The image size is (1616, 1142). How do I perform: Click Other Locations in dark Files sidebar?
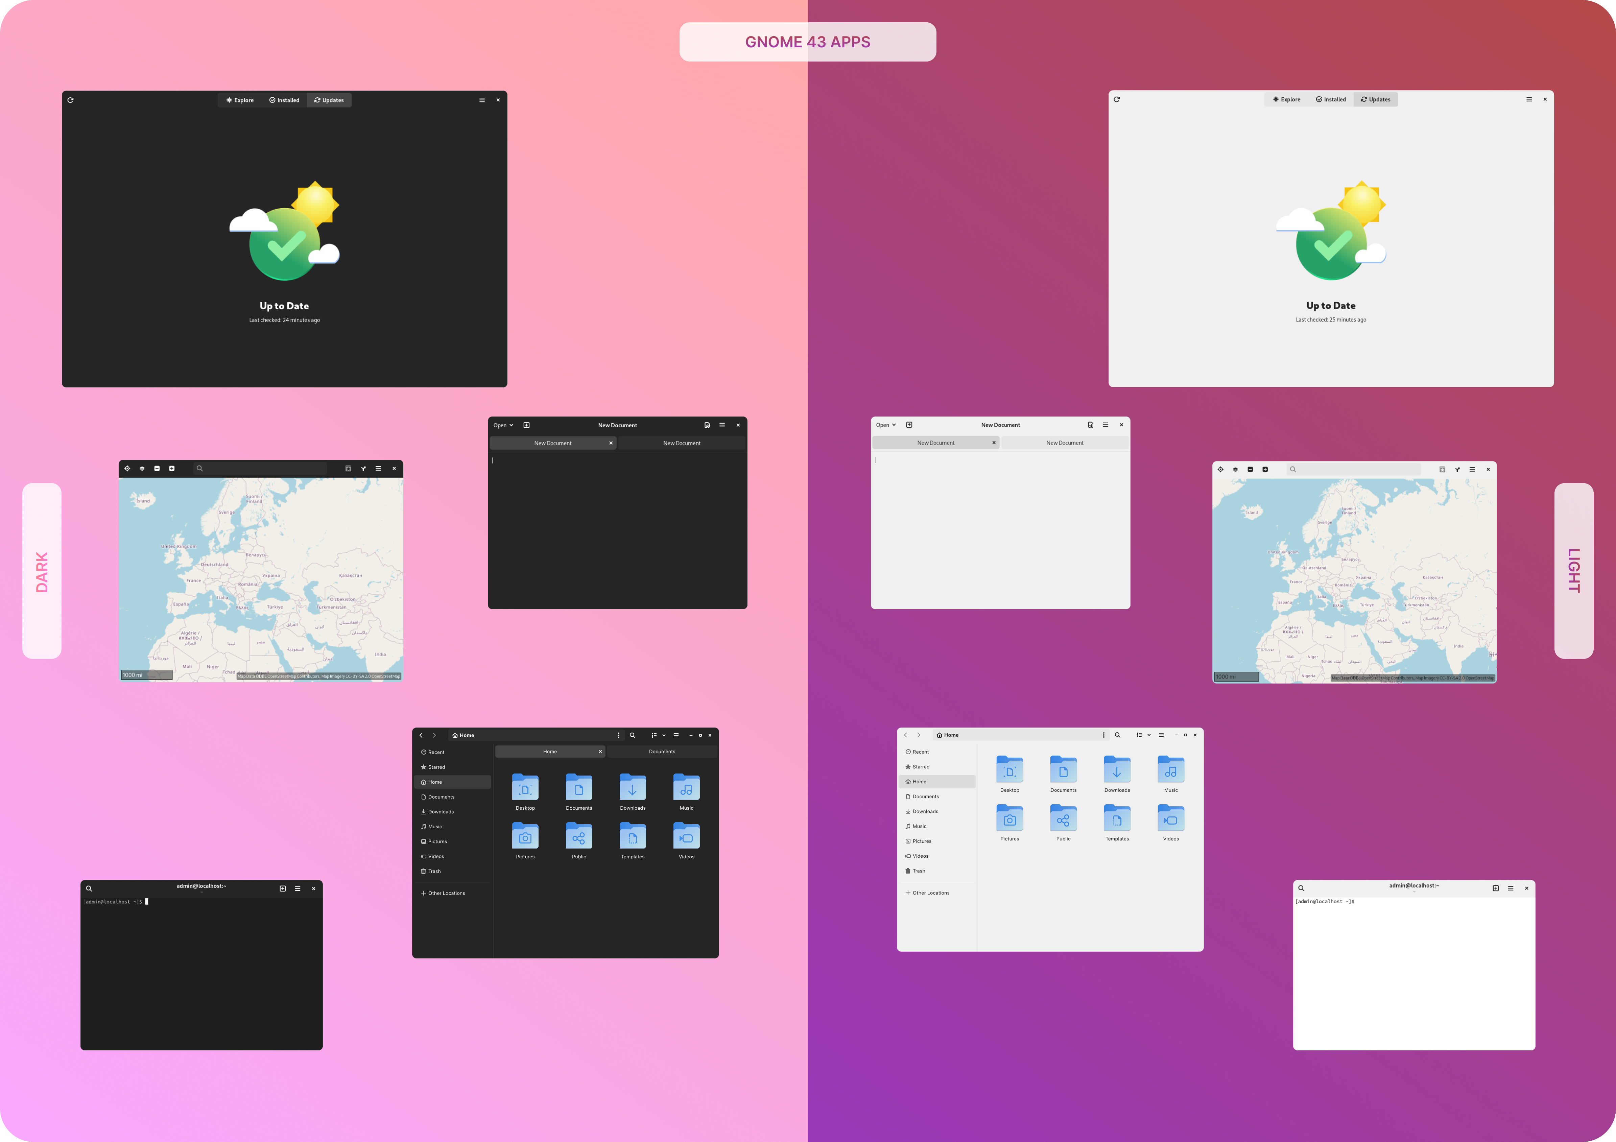[446, 893]
